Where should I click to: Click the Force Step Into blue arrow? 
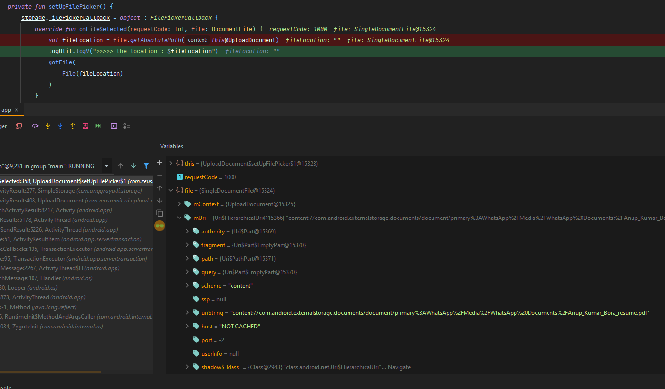click(60, 126)
